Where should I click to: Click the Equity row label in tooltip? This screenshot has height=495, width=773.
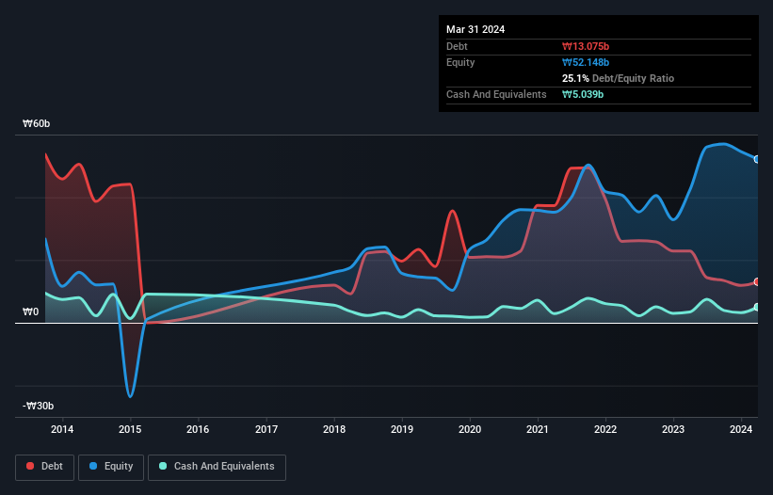coord(460,62)
